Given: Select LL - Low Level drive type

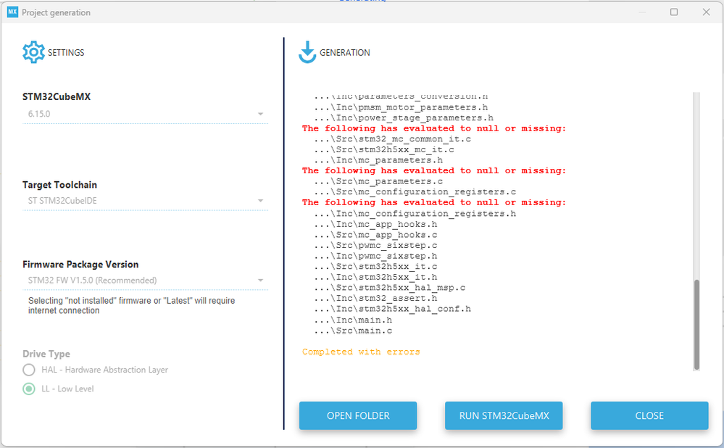Looking at the screenshot, I should point(29,389).
